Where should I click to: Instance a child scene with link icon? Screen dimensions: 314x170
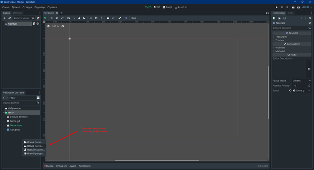pos(9,18)
